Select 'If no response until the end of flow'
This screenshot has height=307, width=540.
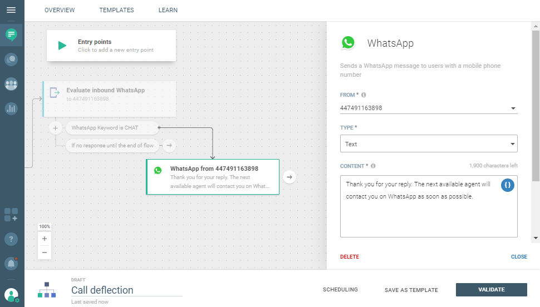click(112, 146)
